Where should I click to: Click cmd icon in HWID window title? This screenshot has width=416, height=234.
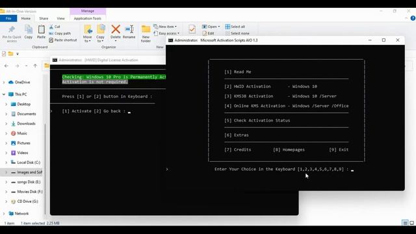tap(55, 60)
